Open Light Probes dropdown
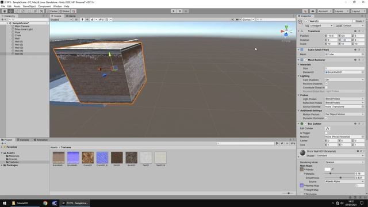The width and height of the screenshot is (368, 207). tap(344, 99)
